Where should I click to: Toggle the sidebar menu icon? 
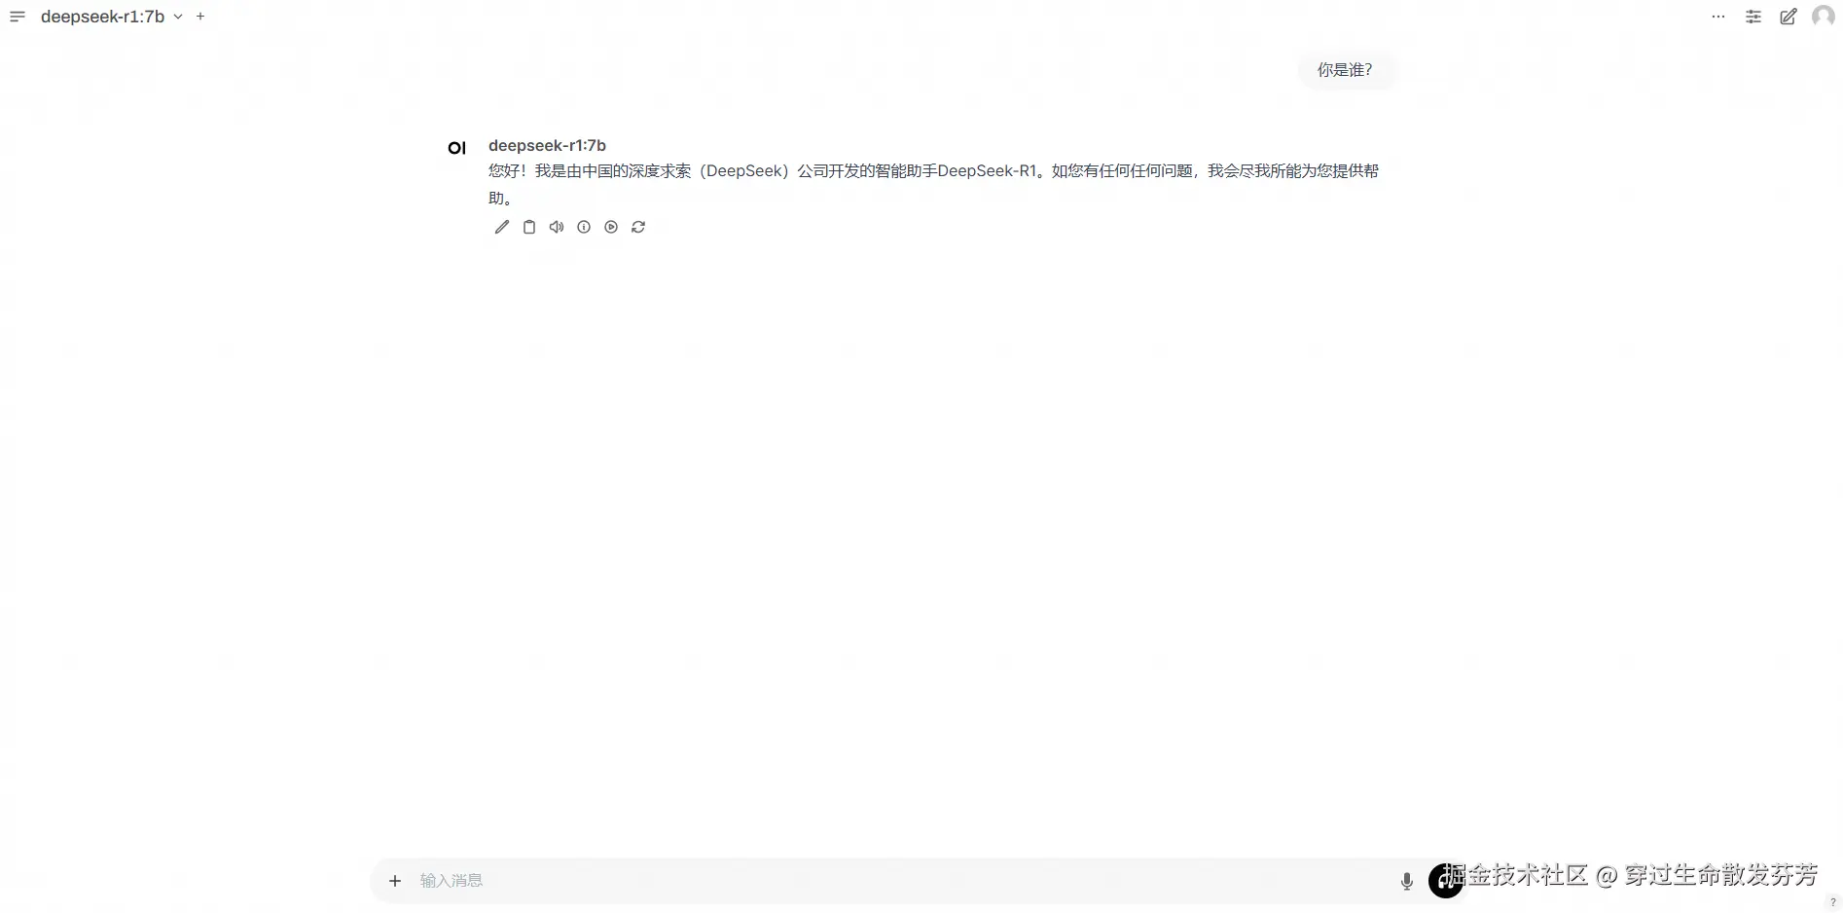(18, 17)
